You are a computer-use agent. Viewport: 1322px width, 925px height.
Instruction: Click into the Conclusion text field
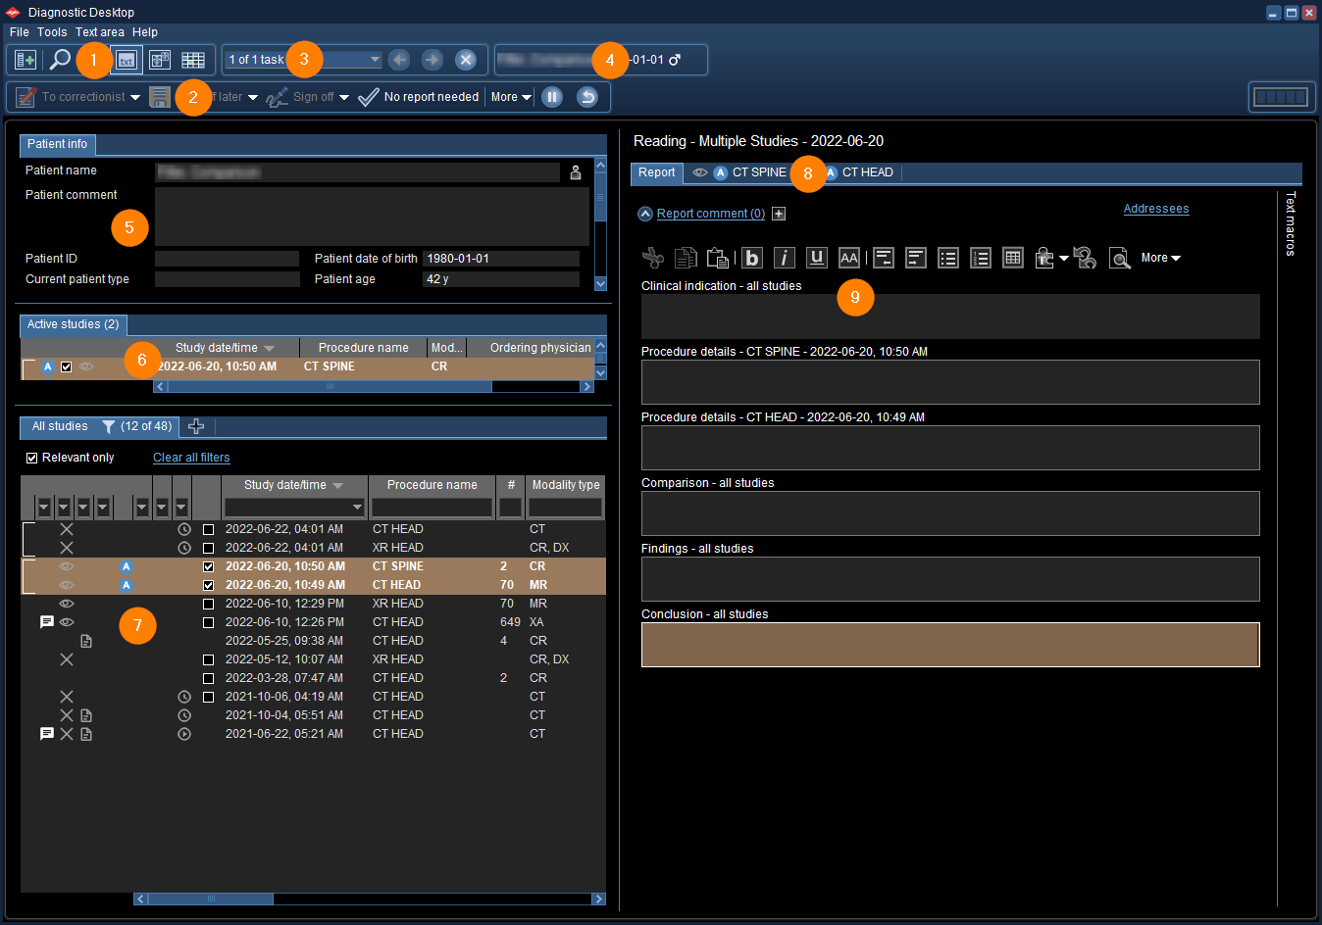pyautogui.click(x=949, y=645)
